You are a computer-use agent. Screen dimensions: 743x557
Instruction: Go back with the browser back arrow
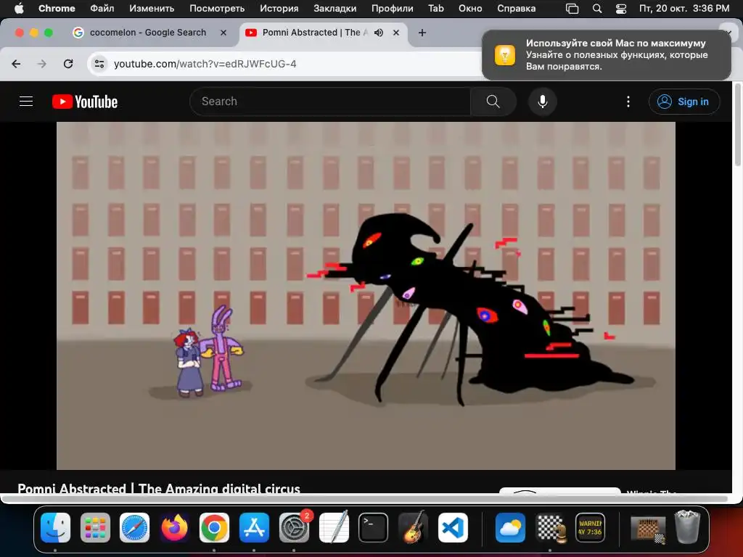pos(16,64)
